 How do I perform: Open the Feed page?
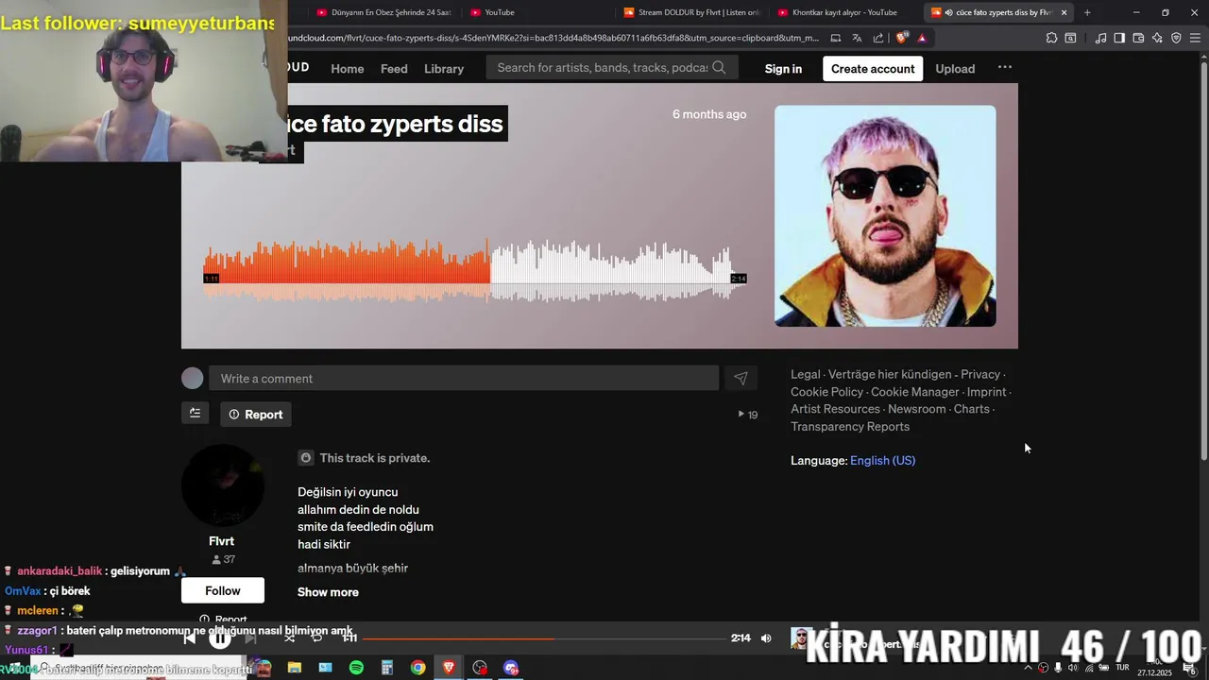pos(394,68)
